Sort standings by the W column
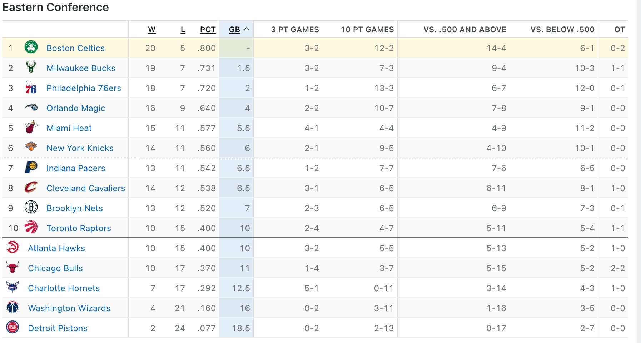The height and width of the screenshot is (343, 641). pos(151,30)
